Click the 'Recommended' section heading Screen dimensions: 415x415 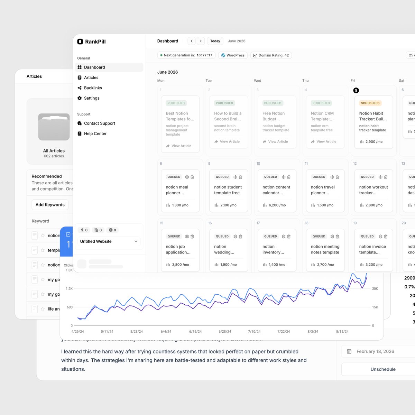47,176
